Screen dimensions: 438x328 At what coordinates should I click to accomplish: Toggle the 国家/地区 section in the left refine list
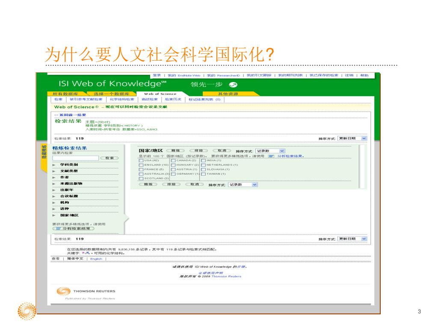point(53,216)
